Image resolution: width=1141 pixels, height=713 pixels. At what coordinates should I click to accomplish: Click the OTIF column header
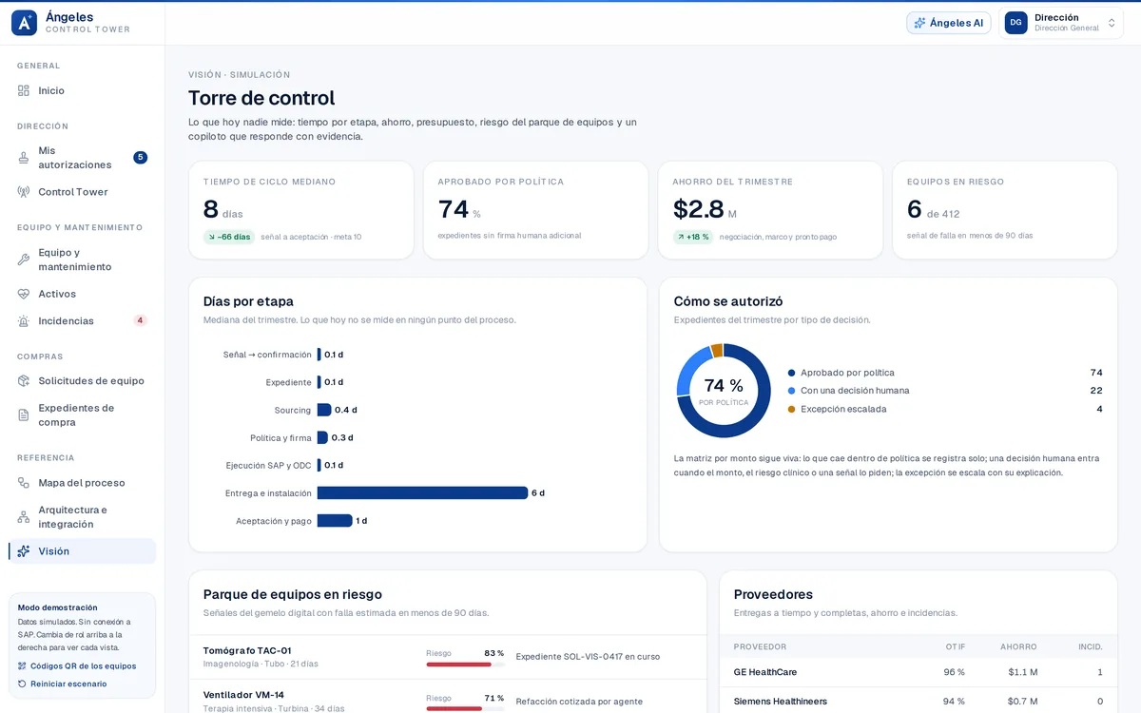tap(956, 647)
